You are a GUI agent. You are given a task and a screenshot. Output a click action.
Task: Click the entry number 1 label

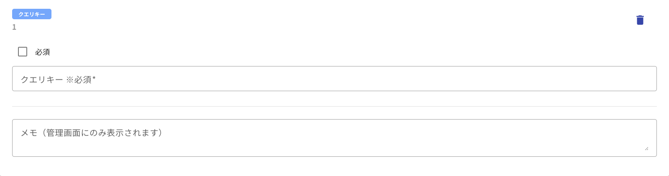coord(14,27)
